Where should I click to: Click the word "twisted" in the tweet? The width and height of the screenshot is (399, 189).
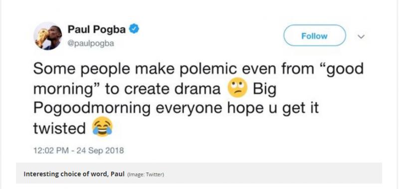coord(59,128)
